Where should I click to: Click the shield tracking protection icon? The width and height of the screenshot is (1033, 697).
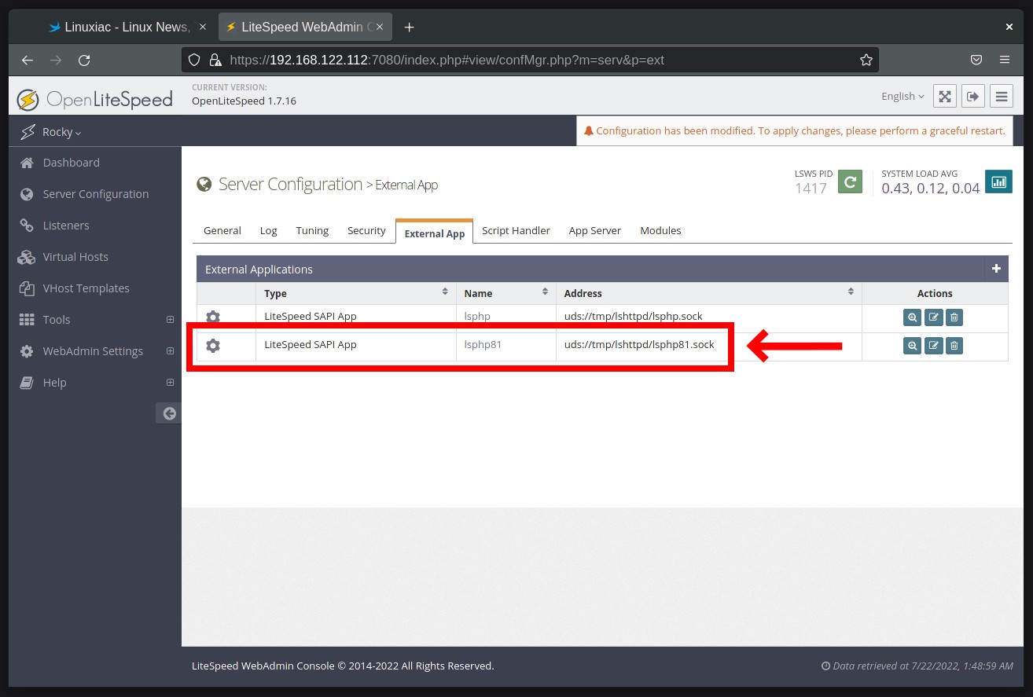[x=194, y=60]
